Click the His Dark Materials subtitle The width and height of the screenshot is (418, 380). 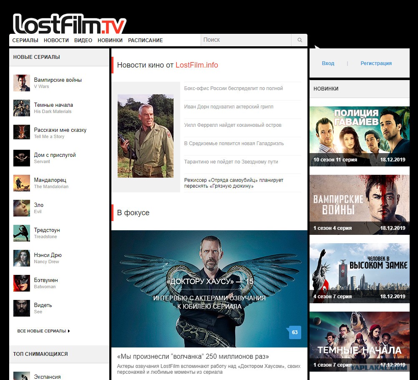(53, 111)
